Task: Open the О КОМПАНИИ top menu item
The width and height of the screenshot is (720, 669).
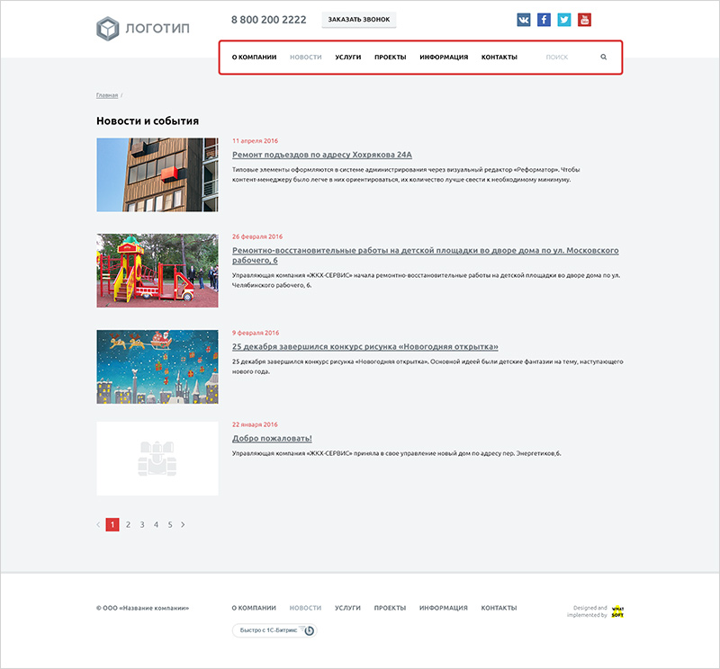Action: pyautogui.click(x=254, y=58)
